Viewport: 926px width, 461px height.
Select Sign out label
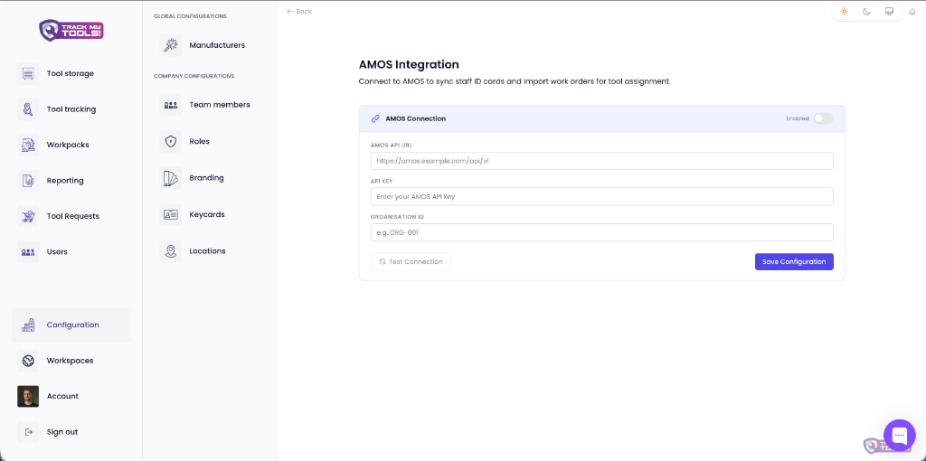click(x=62, y=432)
